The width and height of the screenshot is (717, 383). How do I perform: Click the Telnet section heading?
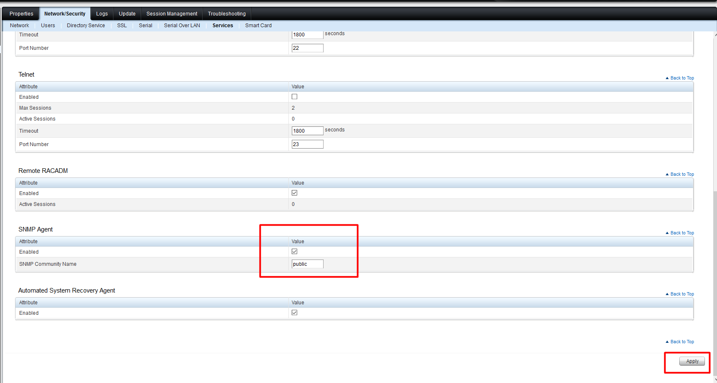pos(26,75)
